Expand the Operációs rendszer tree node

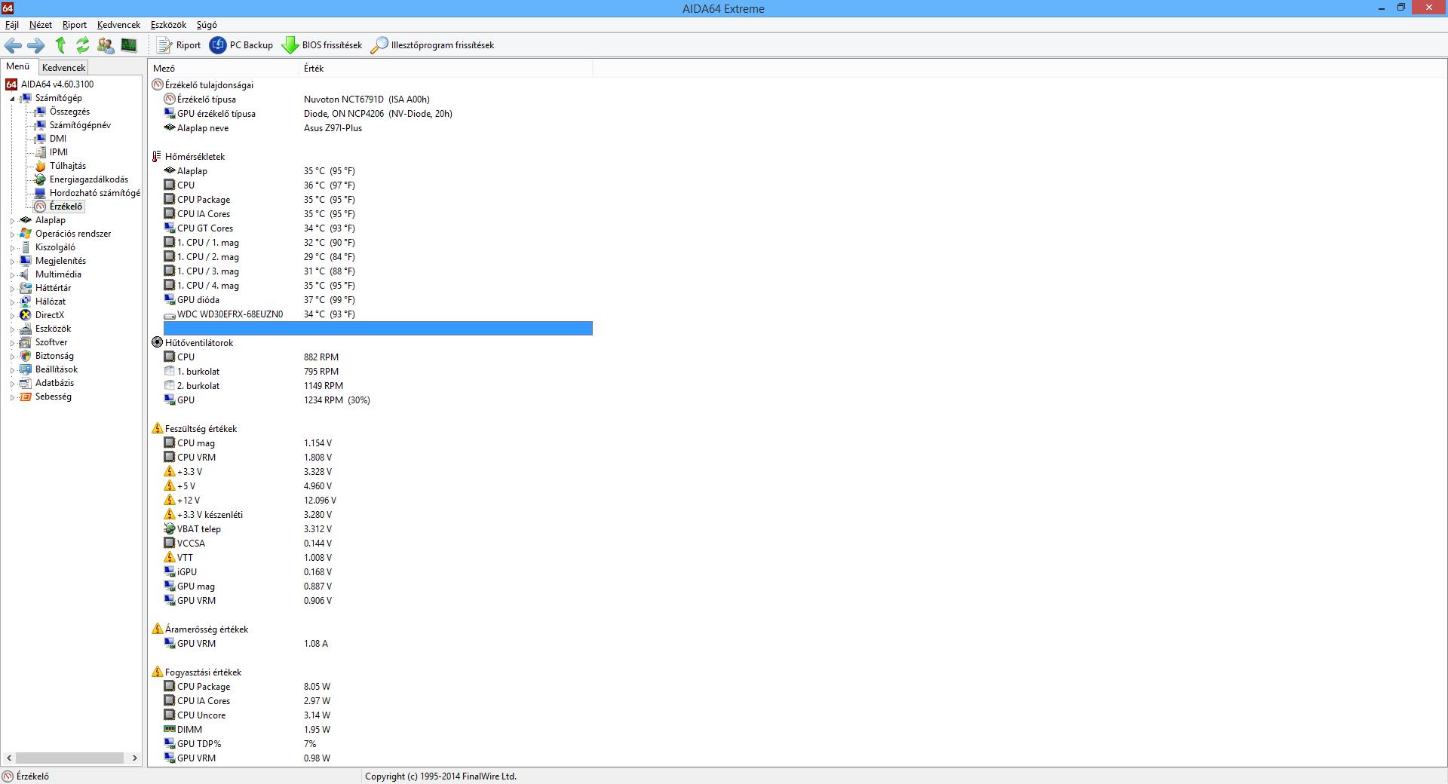[13, 234]
